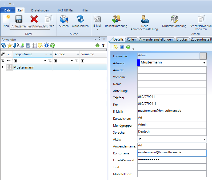Click the red X delete icon
Image resolution: width=212 pixels, height=180 pixels.
coord(34,19)
